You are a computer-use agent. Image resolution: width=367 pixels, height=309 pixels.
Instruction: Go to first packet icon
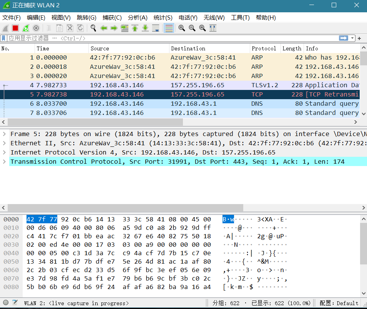coord(135,28)
